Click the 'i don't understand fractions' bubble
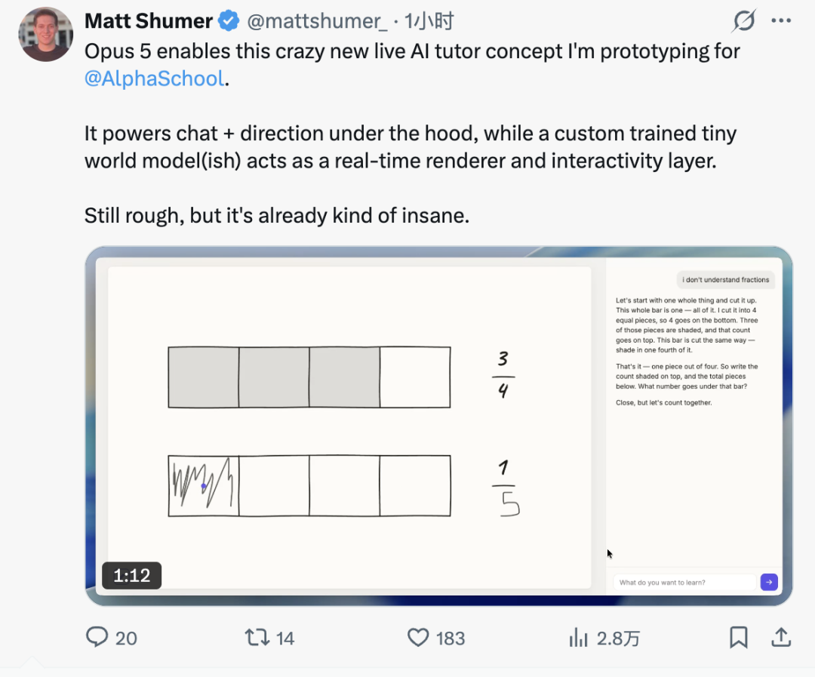Screen dimensions: 815x677 tap(726, 280)
